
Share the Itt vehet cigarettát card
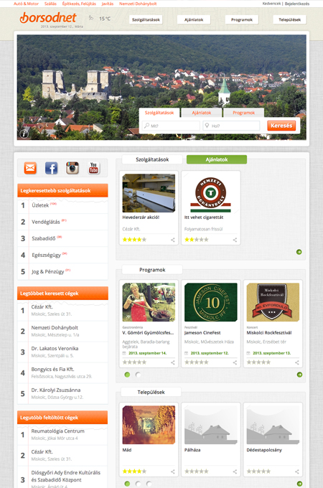(x=235, y=240)
